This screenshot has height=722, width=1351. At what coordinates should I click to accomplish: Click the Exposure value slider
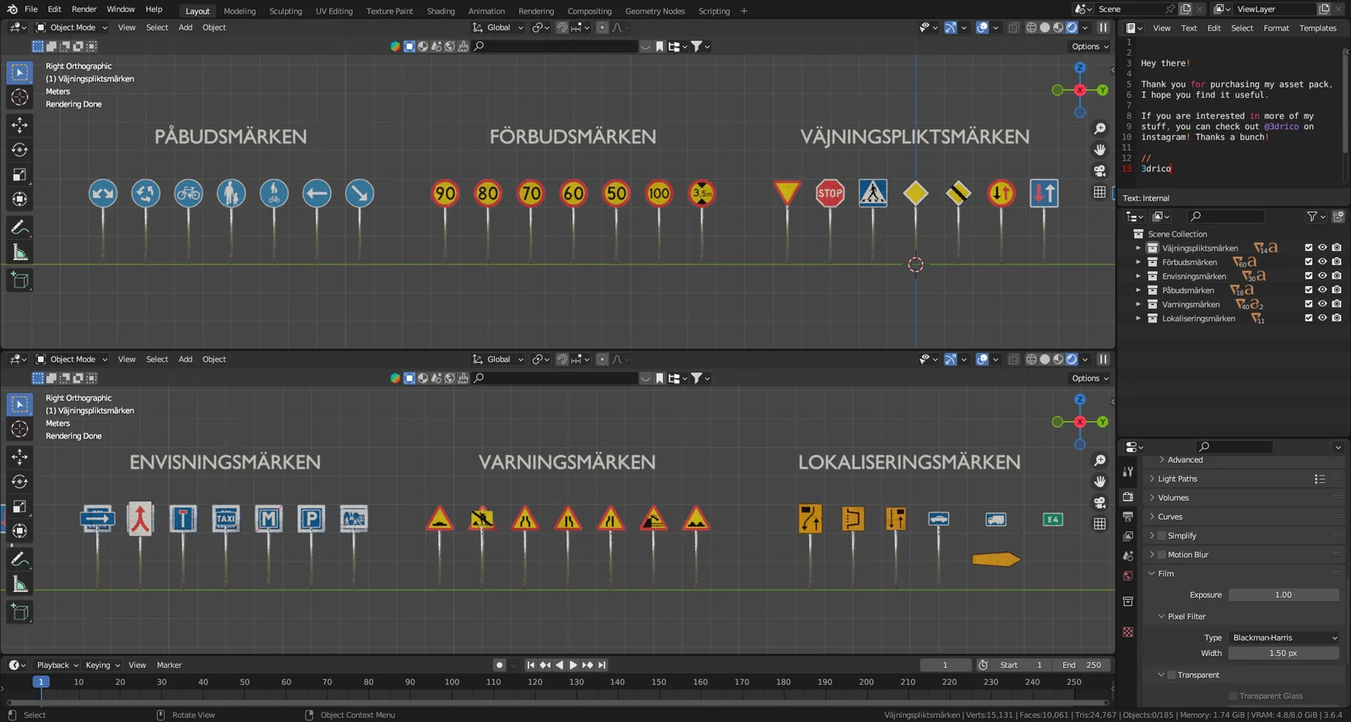point(1283,594)
